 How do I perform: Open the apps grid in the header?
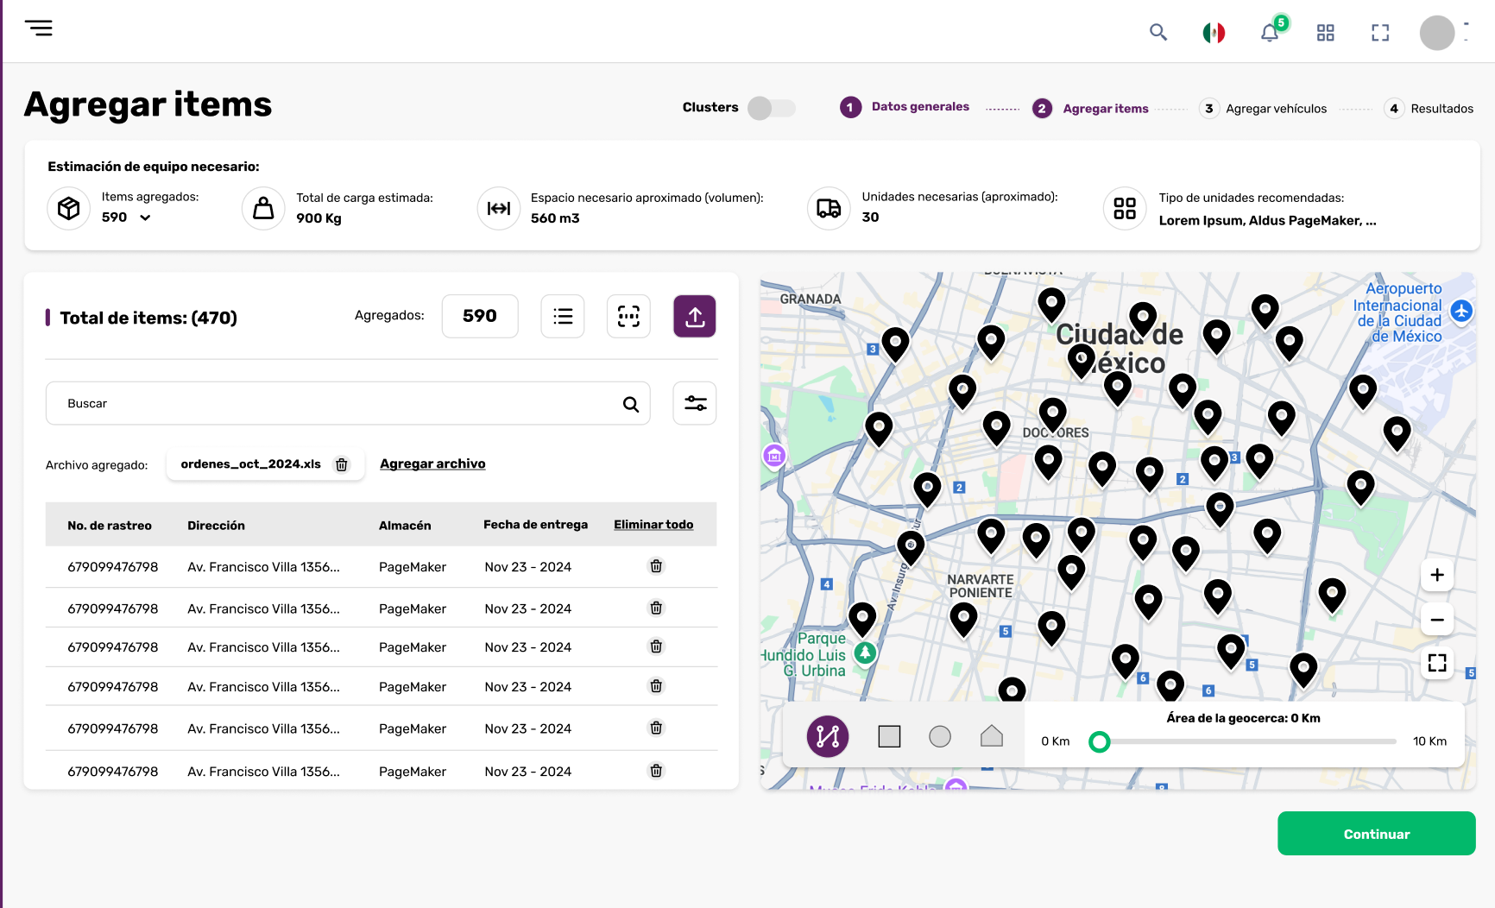[x=1325, y=33]
